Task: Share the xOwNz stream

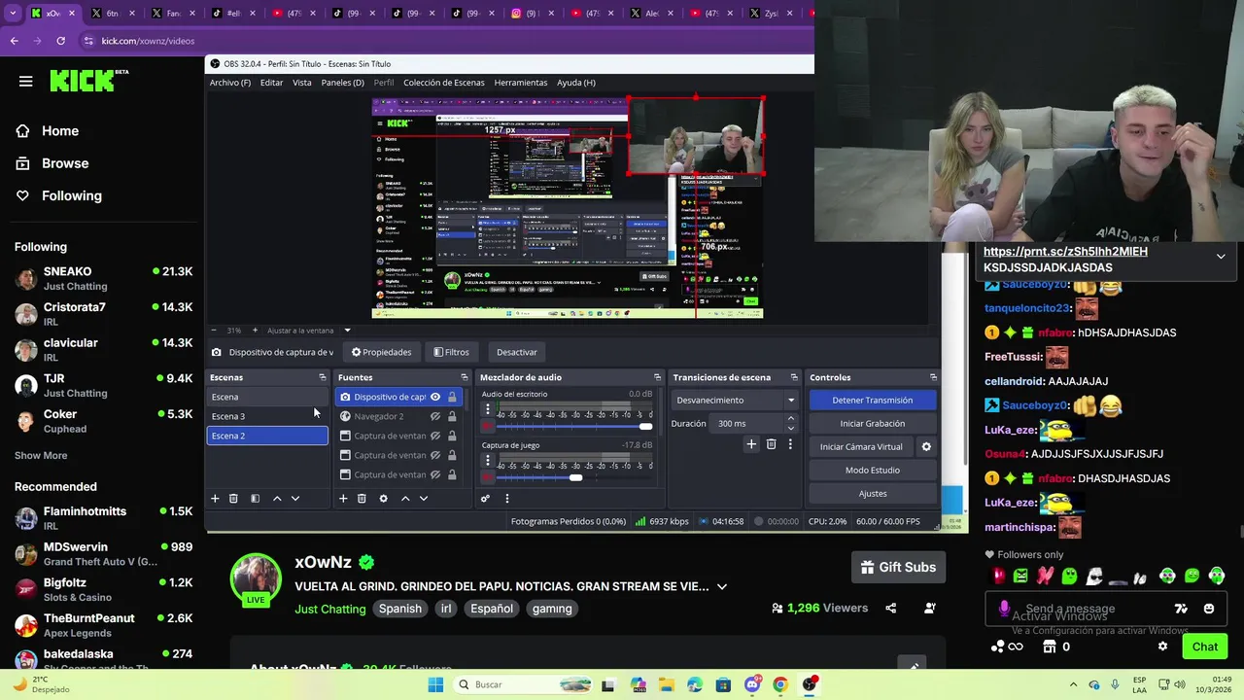Action: (891, 609)
